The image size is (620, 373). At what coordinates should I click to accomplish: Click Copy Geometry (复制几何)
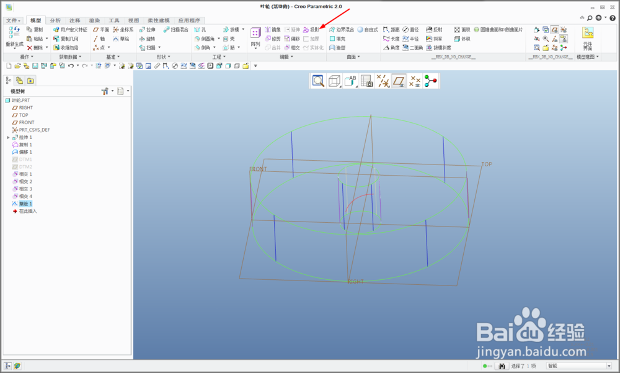[66, 39]
